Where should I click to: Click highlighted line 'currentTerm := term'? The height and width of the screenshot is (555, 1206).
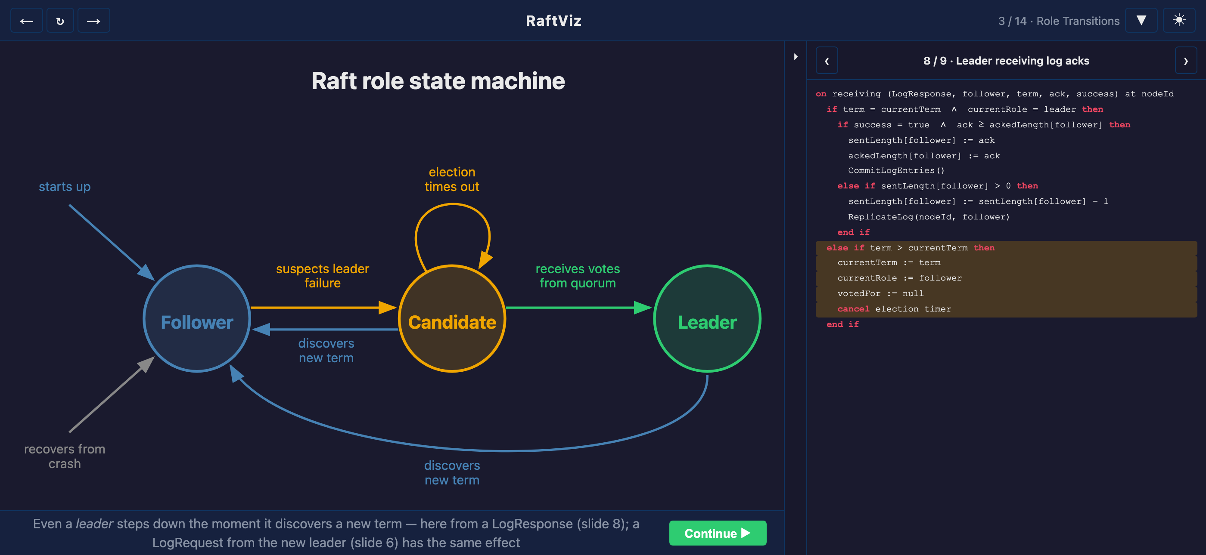[1006, 263]
